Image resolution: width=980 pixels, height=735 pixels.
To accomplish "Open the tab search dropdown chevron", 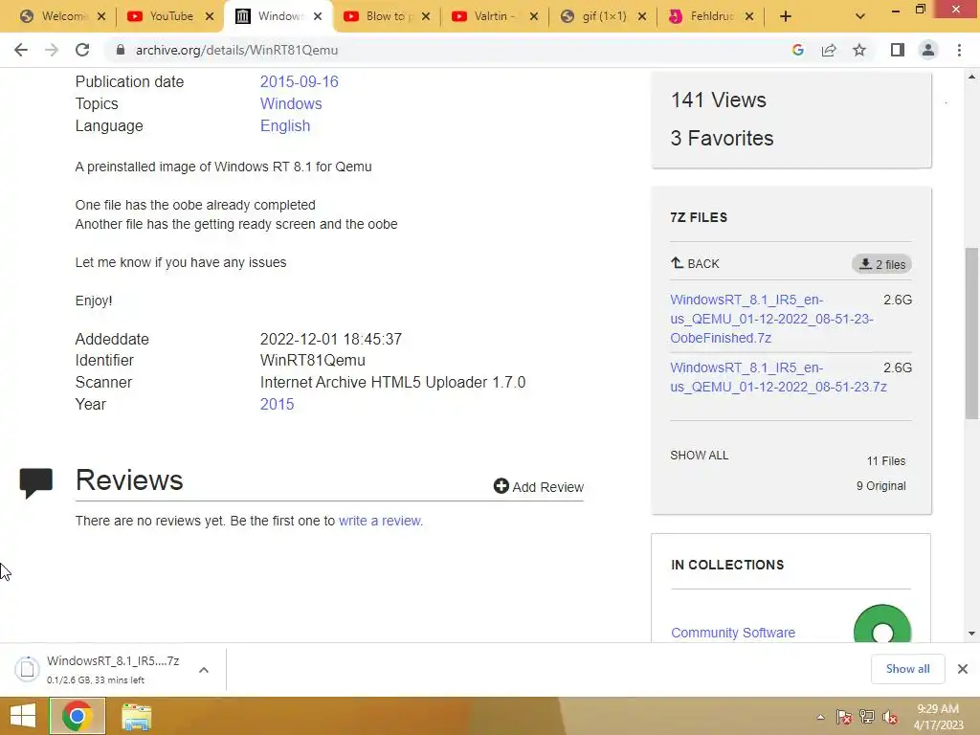I will [860, 16].
